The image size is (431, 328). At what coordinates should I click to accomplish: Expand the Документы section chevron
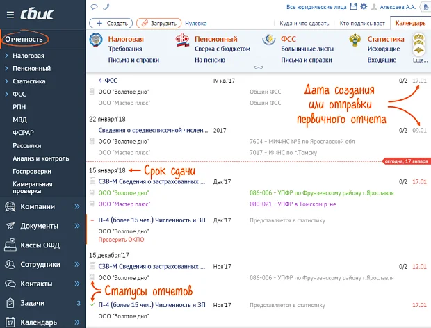[x=77, y=226]
